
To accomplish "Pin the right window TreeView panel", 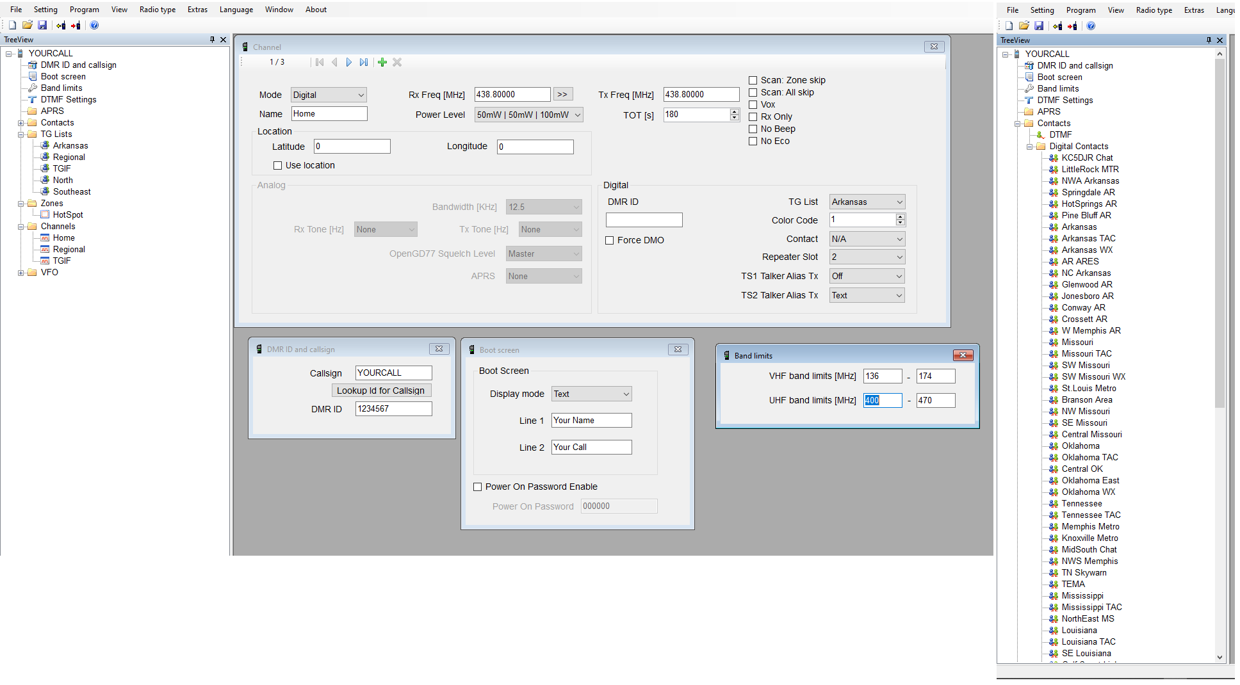I will pos(1209,40).
